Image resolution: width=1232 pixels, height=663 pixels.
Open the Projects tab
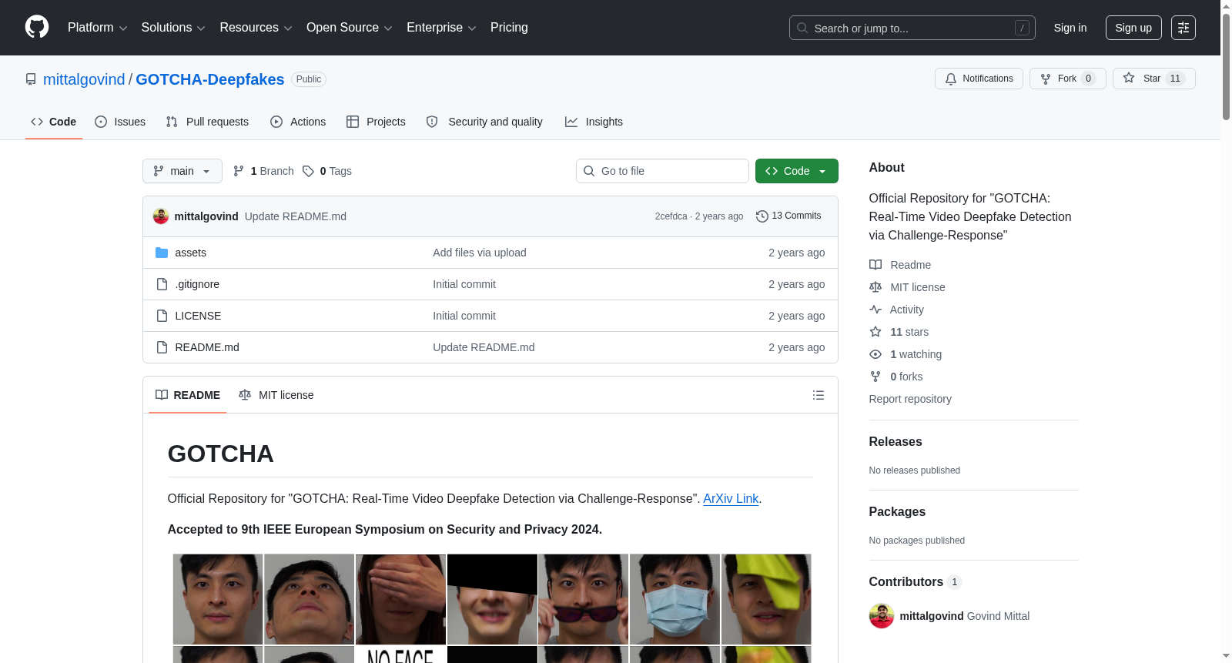coord(376,122)
